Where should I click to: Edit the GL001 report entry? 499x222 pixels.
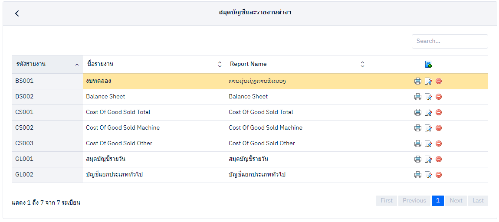(428, 159)
